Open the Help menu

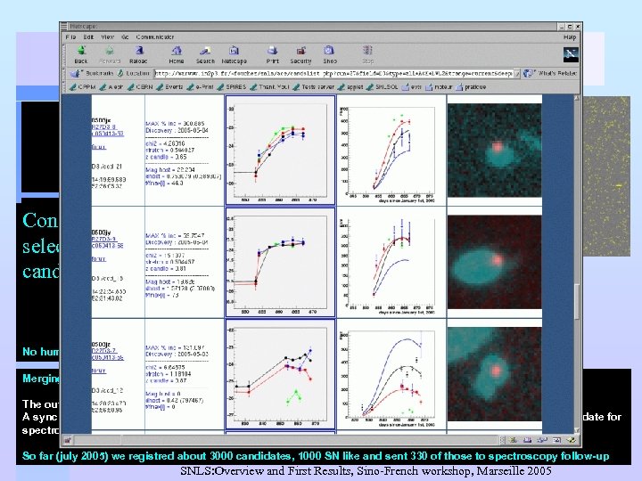click(570, 37)
